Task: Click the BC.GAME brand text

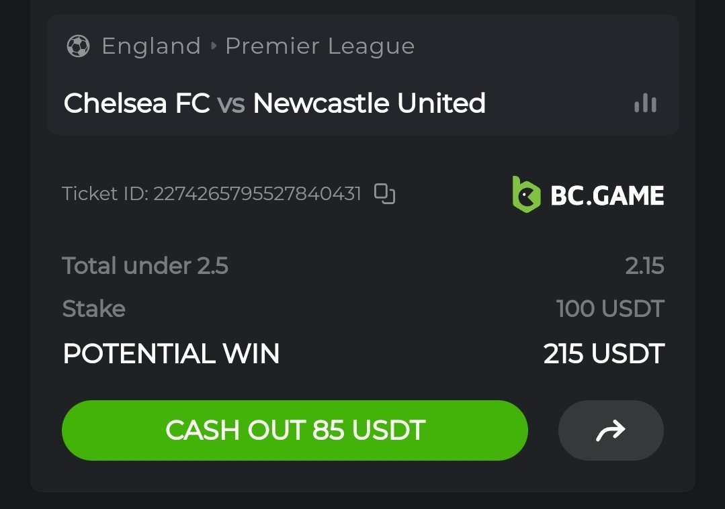Action: (x=607, y=195)
